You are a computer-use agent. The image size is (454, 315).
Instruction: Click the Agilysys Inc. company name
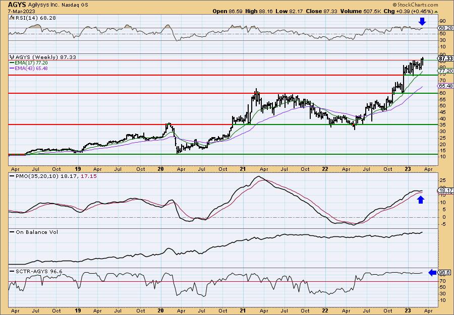point(44,5)
